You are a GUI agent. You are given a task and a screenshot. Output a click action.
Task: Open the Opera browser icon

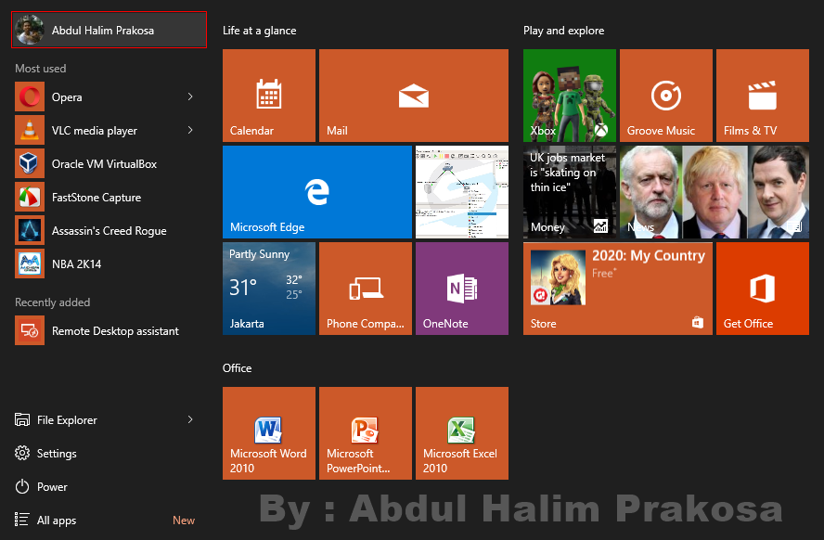30,96
